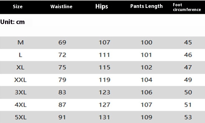The image size is (205, 123).
Task: Select foot circumference value 49
Action: click(x=188, y=80)
